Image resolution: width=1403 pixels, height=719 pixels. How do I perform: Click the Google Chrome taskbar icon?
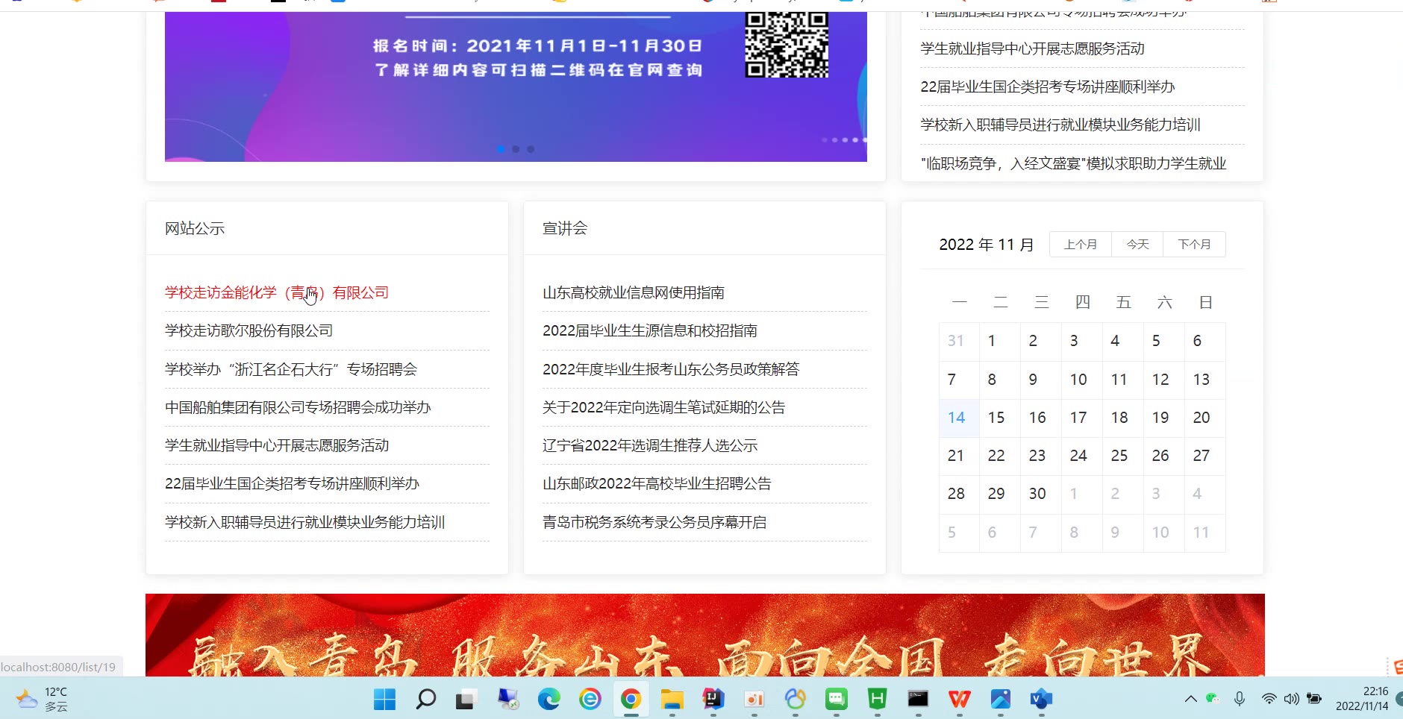point(631,699)
